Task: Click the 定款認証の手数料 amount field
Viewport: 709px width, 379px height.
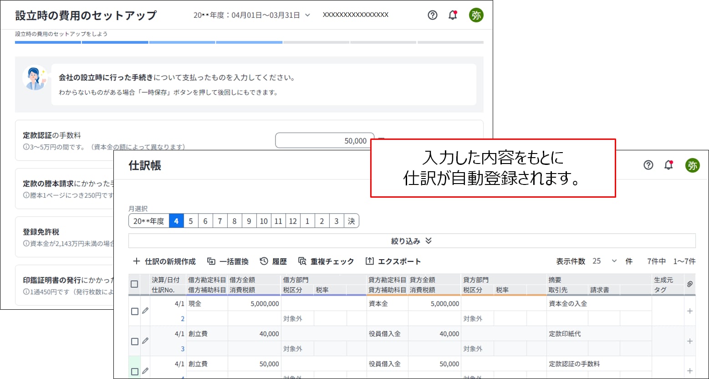Action: pyautogui.click(x=324, y=141)
